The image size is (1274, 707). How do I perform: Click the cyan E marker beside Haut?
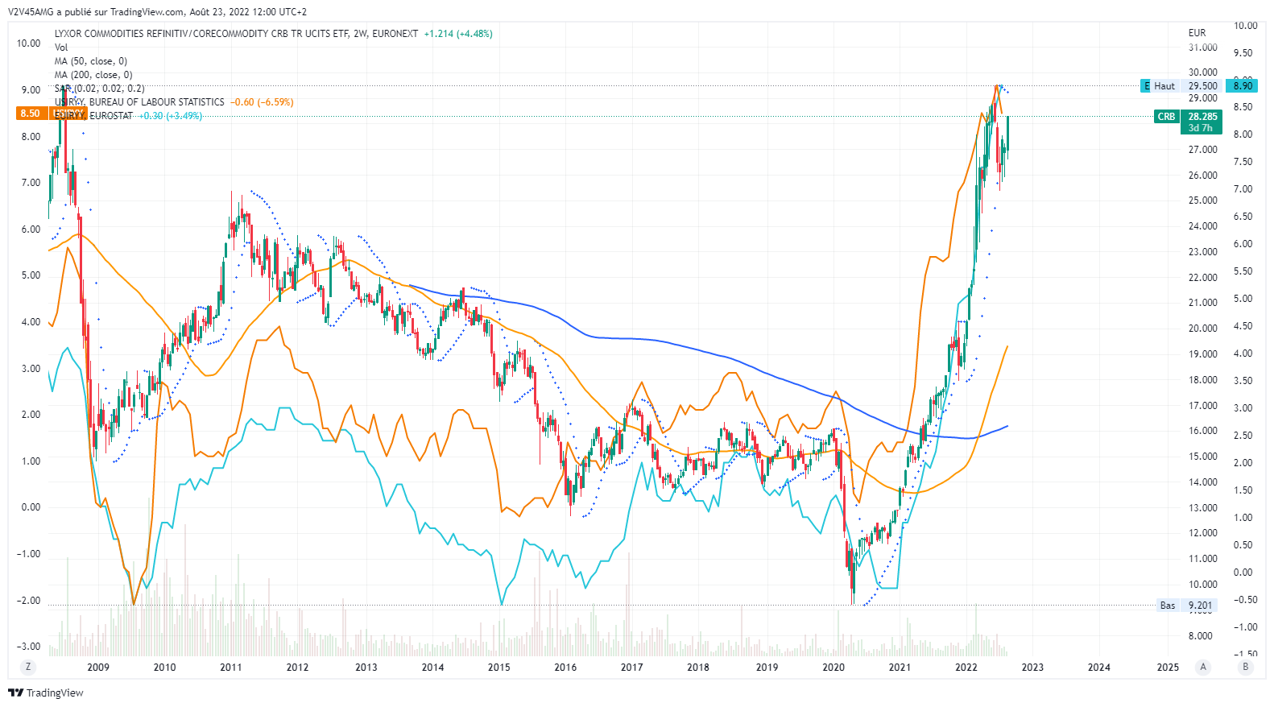point(1147,86)
